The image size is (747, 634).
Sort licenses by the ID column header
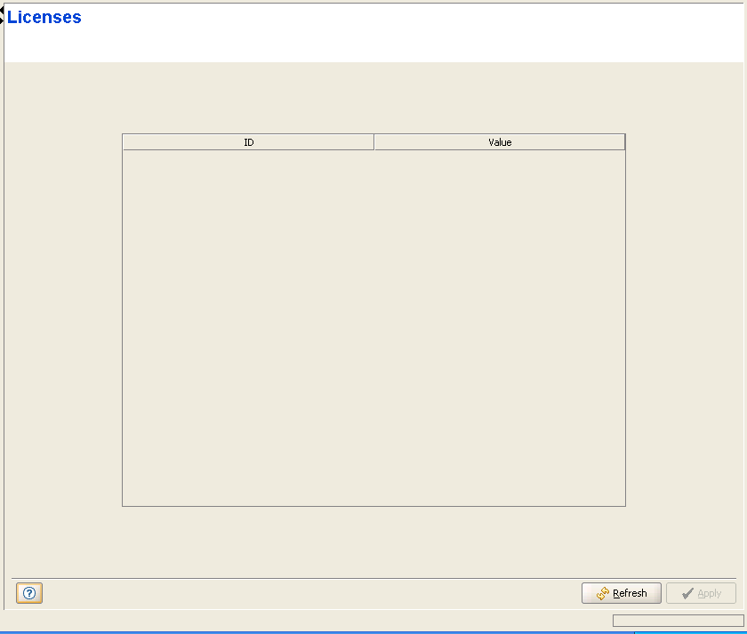point(248,142)
